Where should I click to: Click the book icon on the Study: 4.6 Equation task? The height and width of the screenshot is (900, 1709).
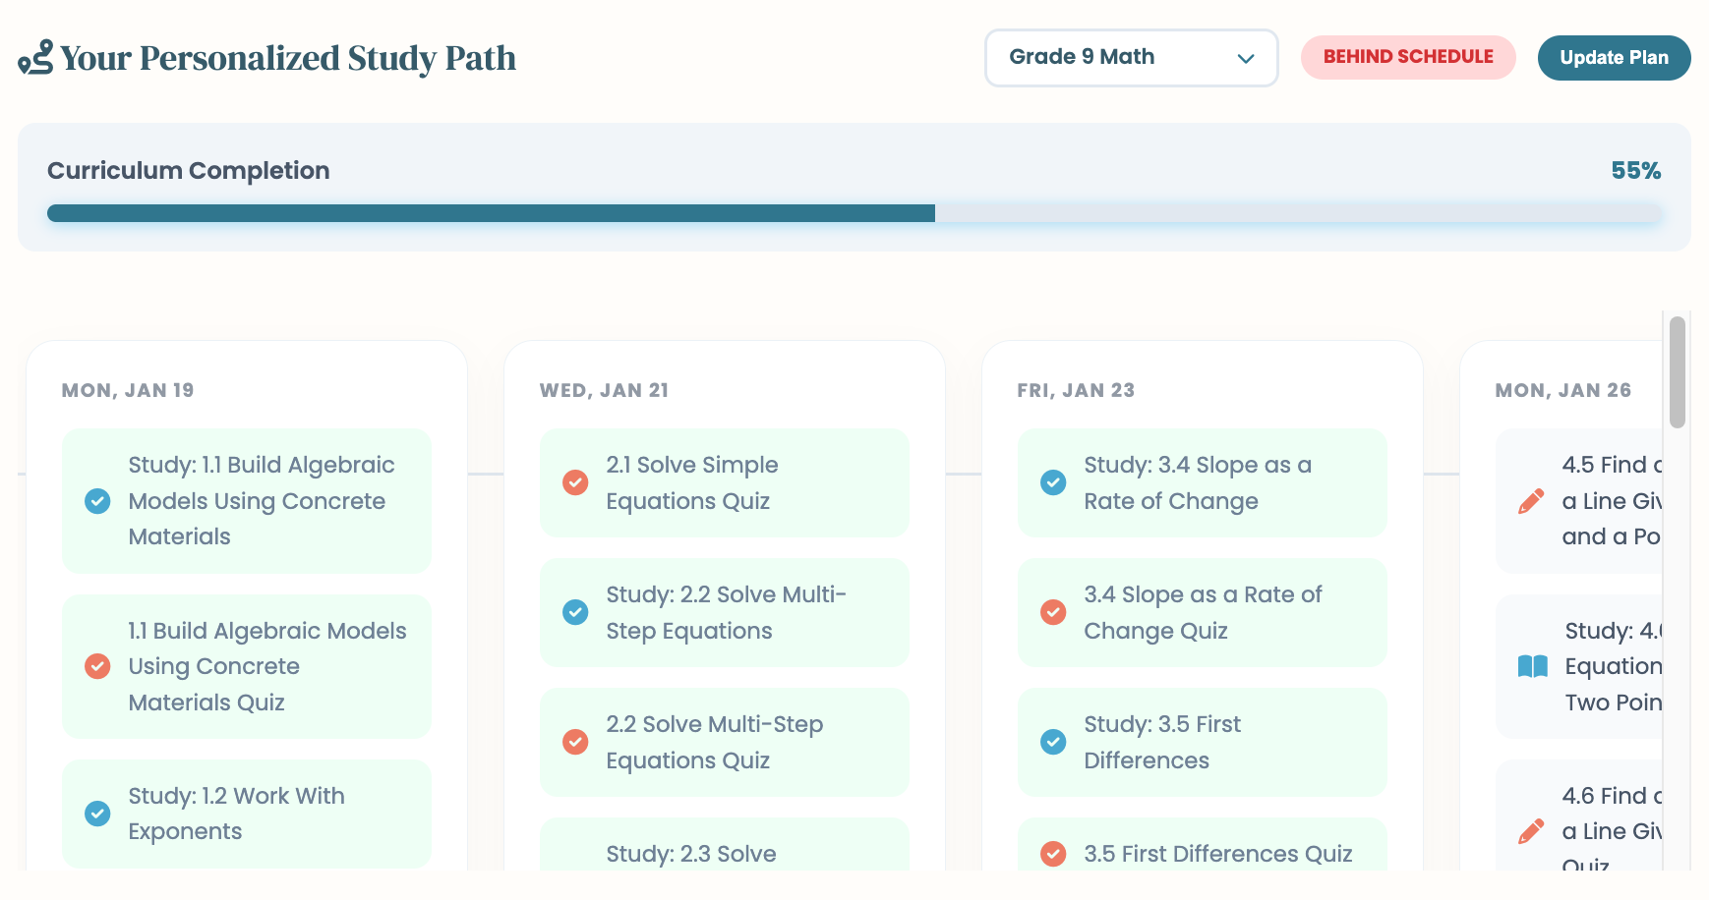tap(1531, 666)
